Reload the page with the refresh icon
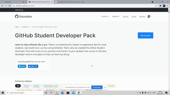 pos(10,6)
